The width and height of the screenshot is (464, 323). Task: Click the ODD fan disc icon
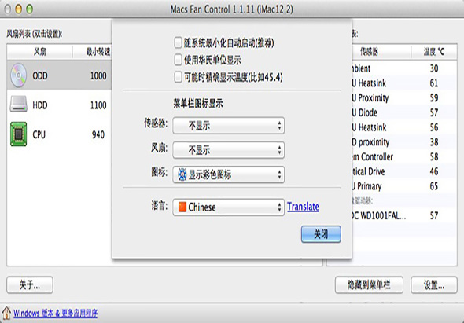point(18,75)
